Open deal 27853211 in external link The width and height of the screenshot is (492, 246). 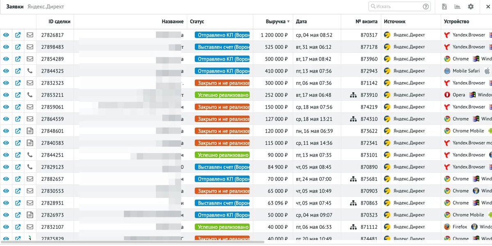pos(18,95)
